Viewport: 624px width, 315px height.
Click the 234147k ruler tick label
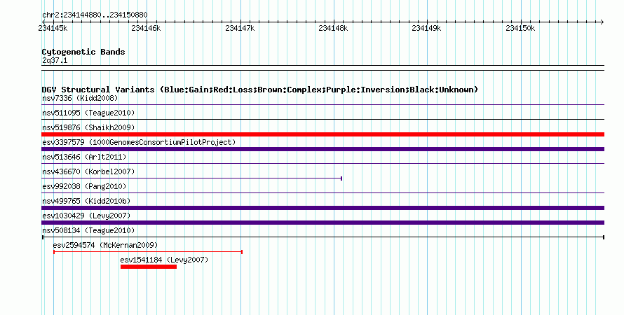pyautogui.click(x=240, y=28)
